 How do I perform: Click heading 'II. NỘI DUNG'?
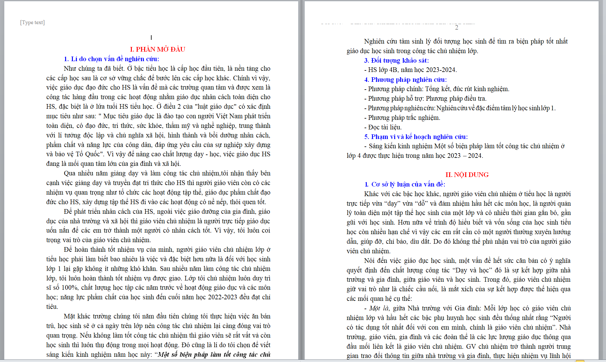pos(467,175)
